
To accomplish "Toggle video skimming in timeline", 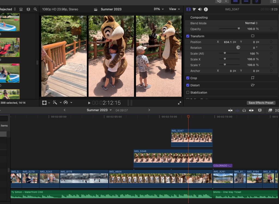I will [230, 110].
